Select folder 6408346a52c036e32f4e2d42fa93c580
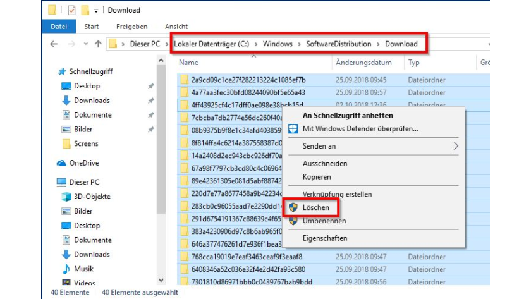531x299 pixels. pos(248,269)
